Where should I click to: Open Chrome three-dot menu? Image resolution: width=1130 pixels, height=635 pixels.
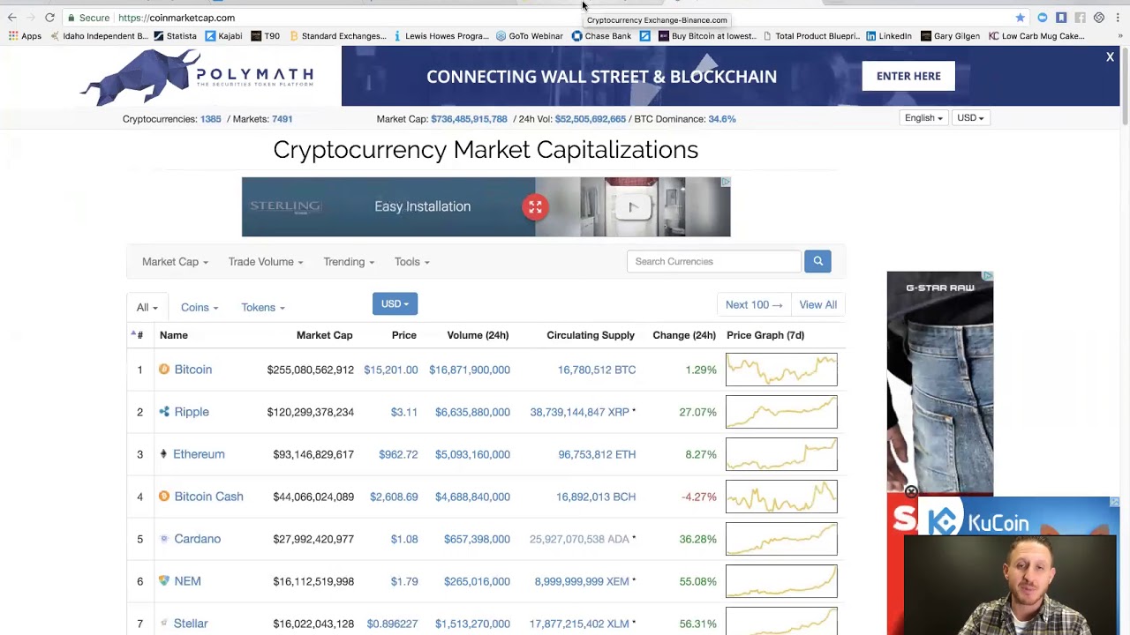coord(1118,18)
